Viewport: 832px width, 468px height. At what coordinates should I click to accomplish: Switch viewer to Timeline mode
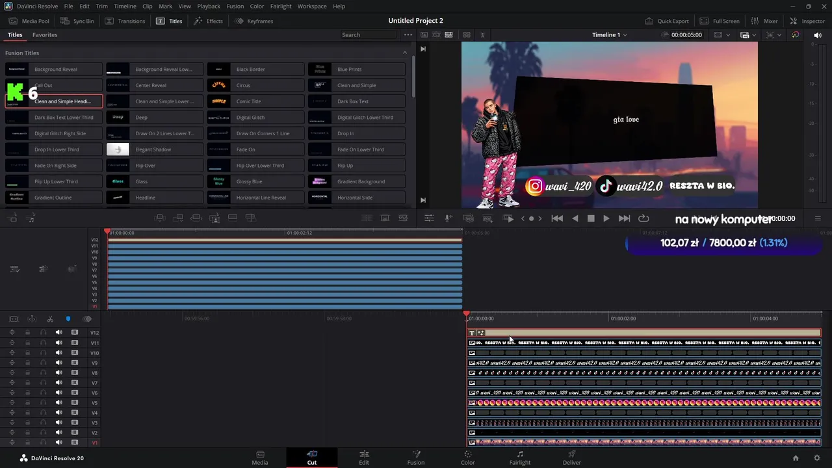[x=448, y=34]
